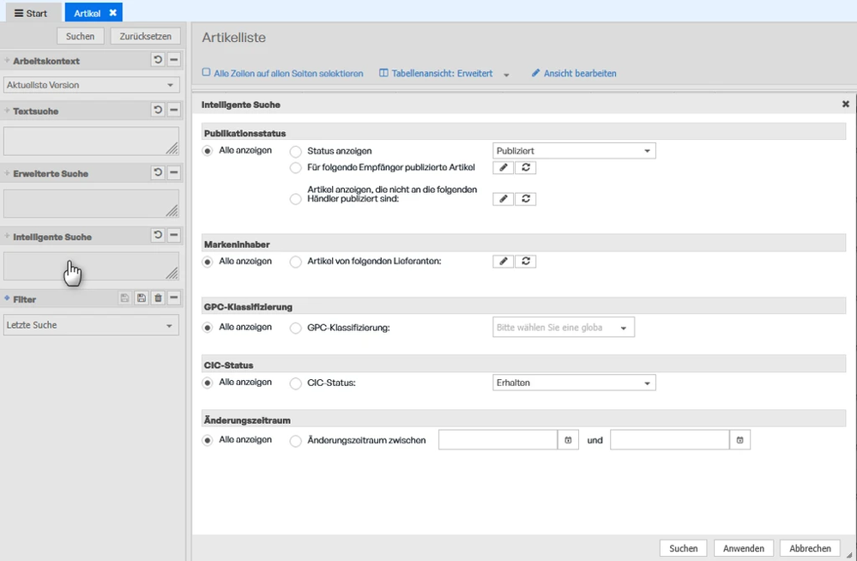
Task: Click the Abbrechen button
Action: pyautogui.click(x=810, y=548)
